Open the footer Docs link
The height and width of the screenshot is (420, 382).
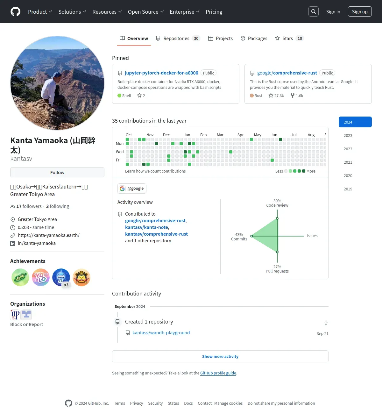tap(188, 403)
